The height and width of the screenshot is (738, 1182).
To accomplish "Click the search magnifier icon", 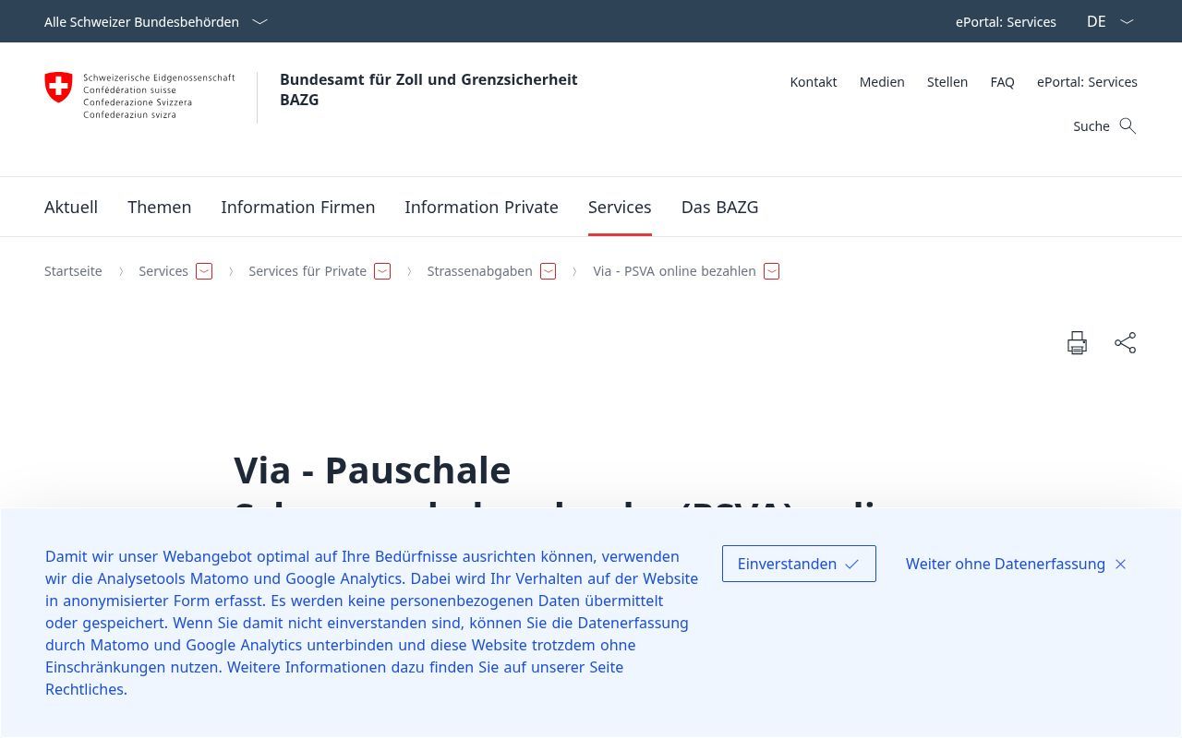I will [1128, 125].
